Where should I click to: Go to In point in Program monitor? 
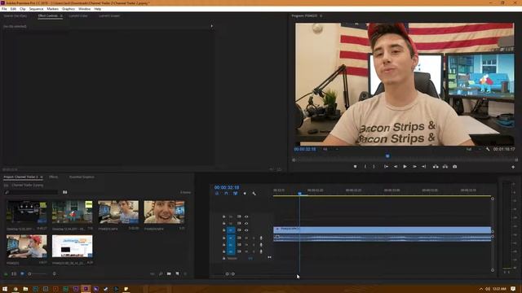pyautogui.click(x=386, y=166)
